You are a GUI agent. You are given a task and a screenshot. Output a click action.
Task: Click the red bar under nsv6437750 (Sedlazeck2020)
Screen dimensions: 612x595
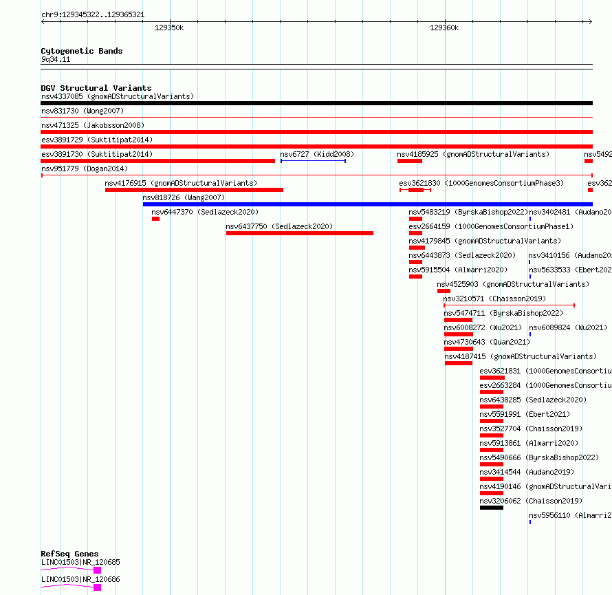coord(300,233)
